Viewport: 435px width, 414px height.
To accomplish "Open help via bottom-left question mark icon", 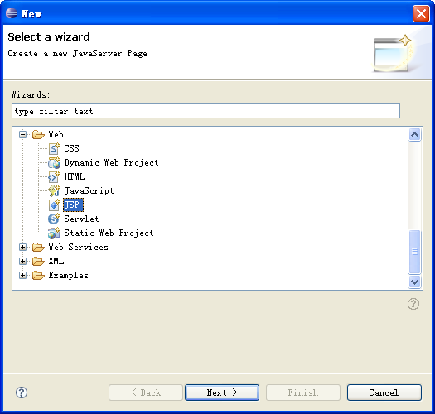I will click(22, 392).
